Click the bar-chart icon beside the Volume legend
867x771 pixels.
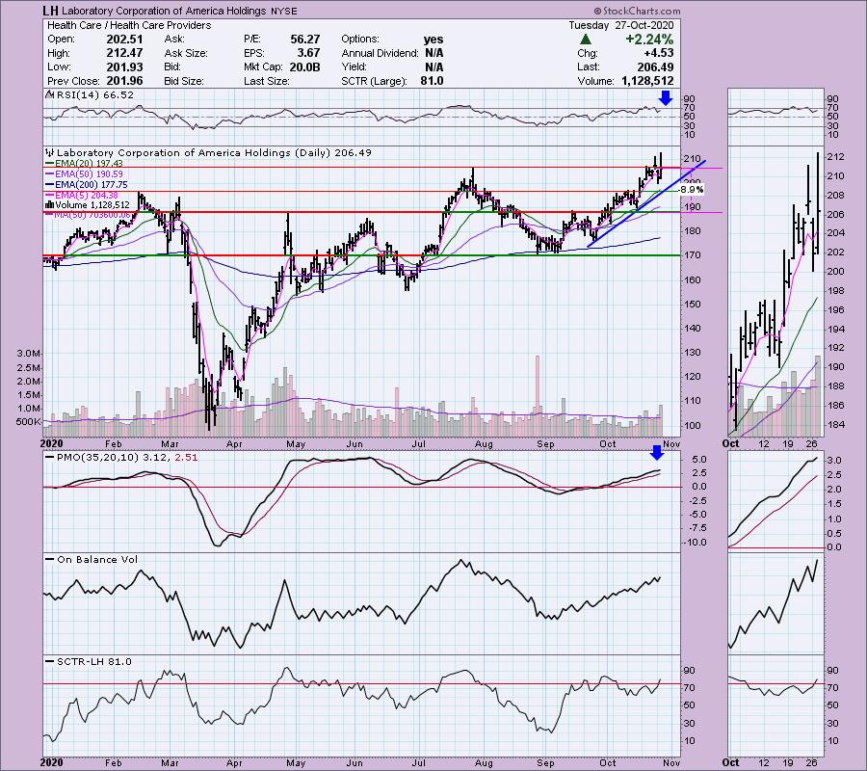(49, 205)
